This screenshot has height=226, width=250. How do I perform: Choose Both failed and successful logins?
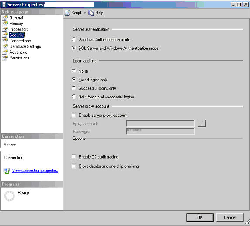[x=74, y=97]
